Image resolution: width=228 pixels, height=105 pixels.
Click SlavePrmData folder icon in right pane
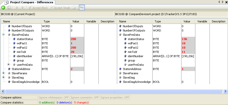pyautogui.click(x=120, y=35)
